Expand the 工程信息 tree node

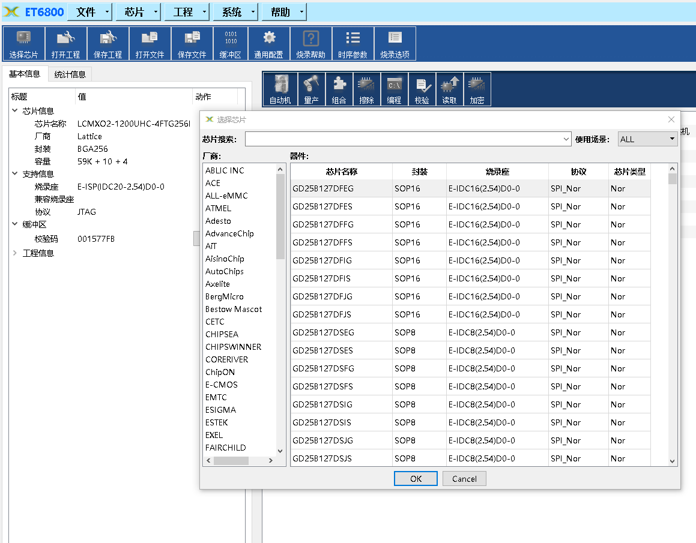(x=15, y=253)
